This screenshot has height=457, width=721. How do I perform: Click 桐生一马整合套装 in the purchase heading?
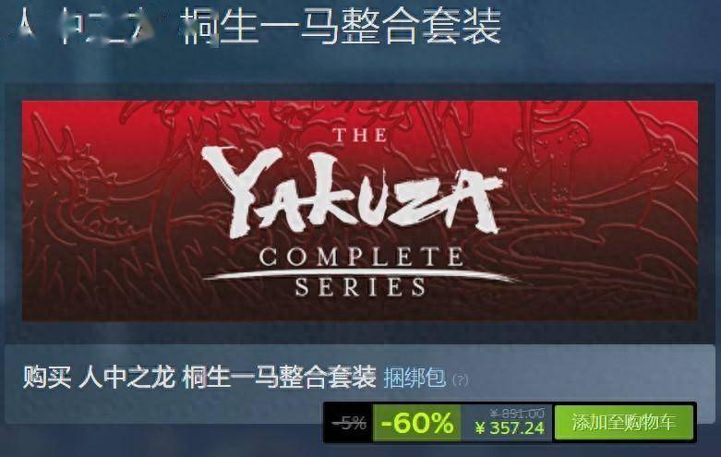(x=279, y=378)
